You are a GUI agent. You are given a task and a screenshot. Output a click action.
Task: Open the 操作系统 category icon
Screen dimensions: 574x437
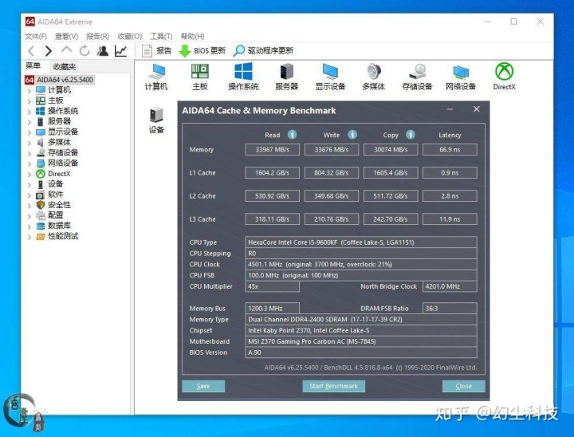coord(243,77)
